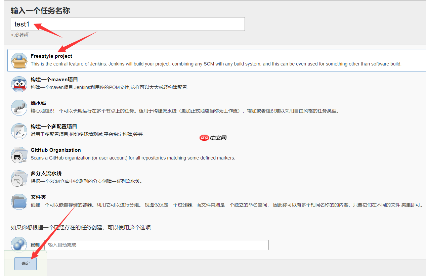This screenshot has height=276, width=426.
Task: Click the 文件夹 folder icon
Action: [x=19, y=201]
